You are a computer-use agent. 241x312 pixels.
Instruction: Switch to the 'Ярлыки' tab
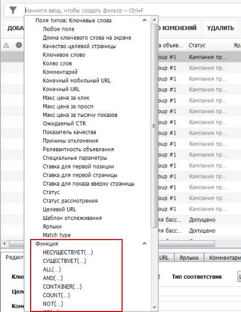click(189, 258)
